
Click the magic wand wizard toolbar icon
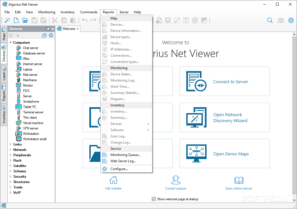[7, 20]
